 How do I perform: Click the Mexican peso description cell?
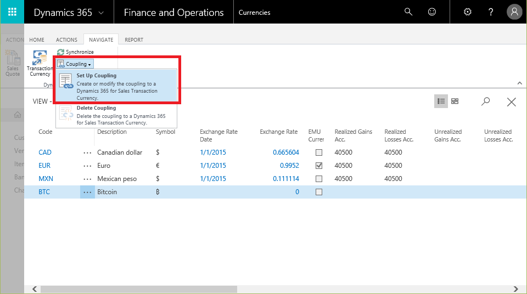(x=117, y=179)
